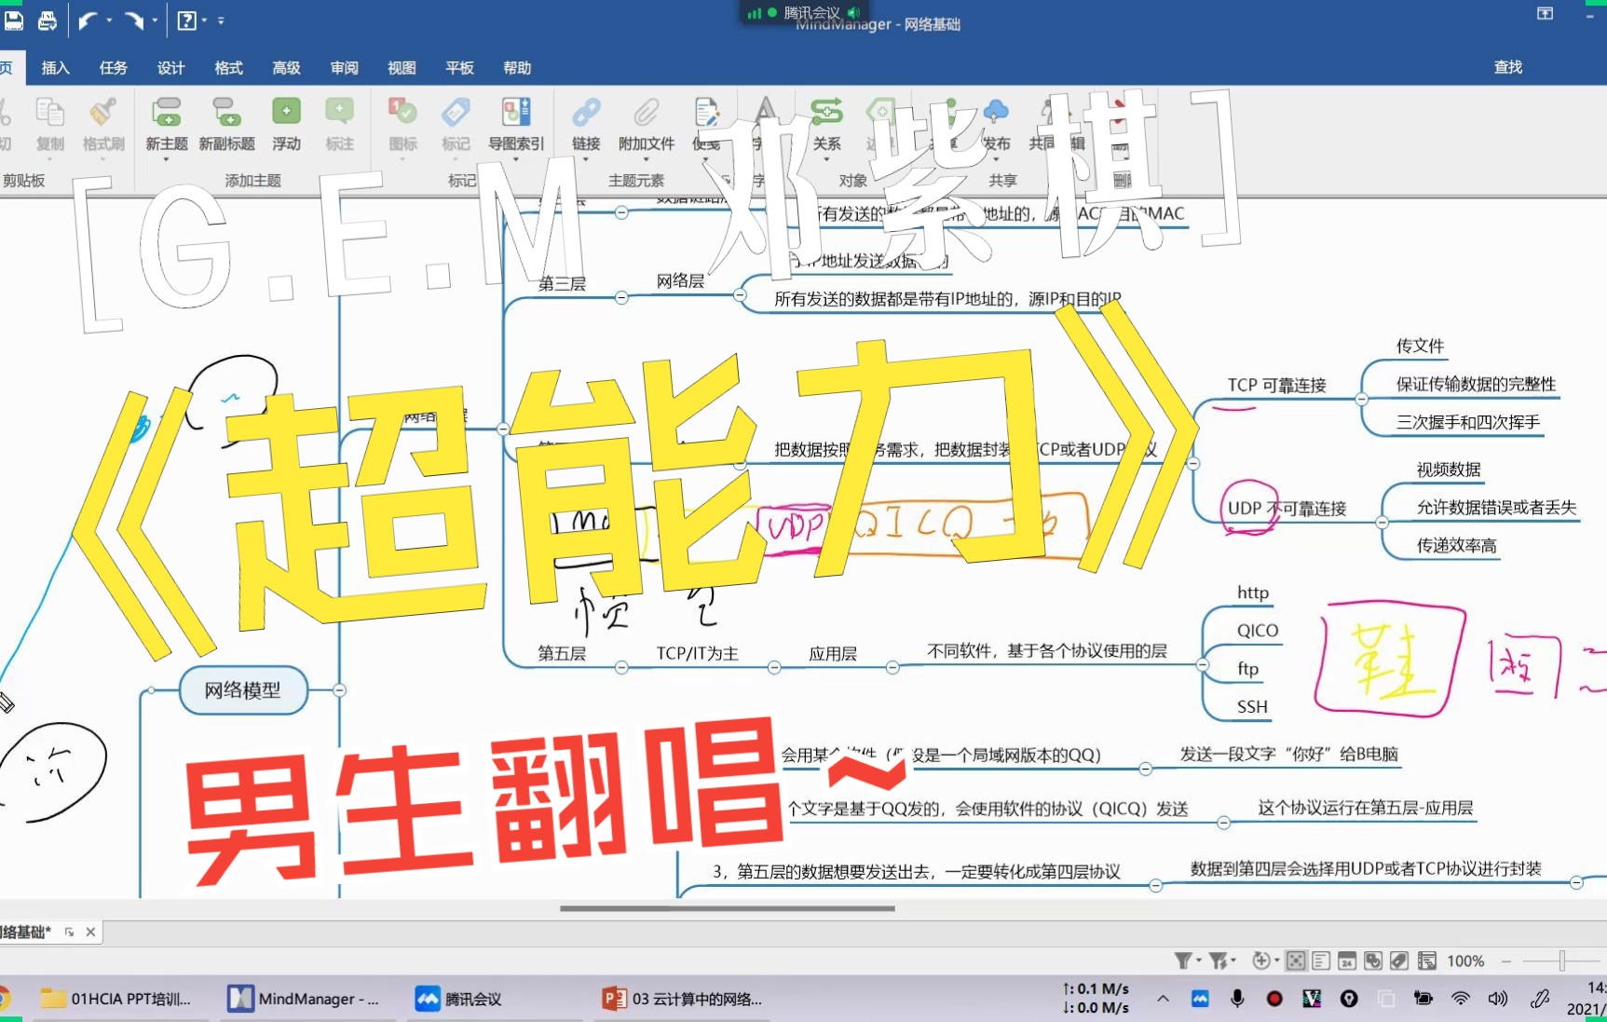Image resolution: width=1607 pixels, height=1022 pixels.
Task: Open the 新主题 dropdown arrow
Action: click(167, 160)
